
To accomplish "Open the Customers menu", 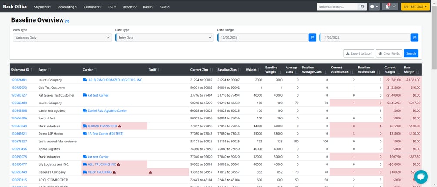I will click(x=93, y=7).
